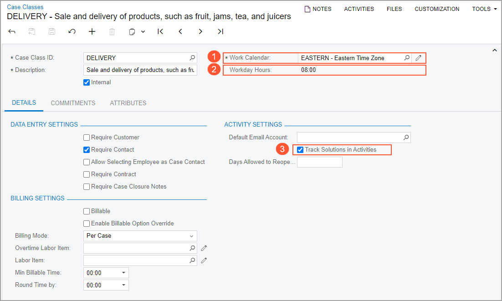Open the Customization menu

437,9
